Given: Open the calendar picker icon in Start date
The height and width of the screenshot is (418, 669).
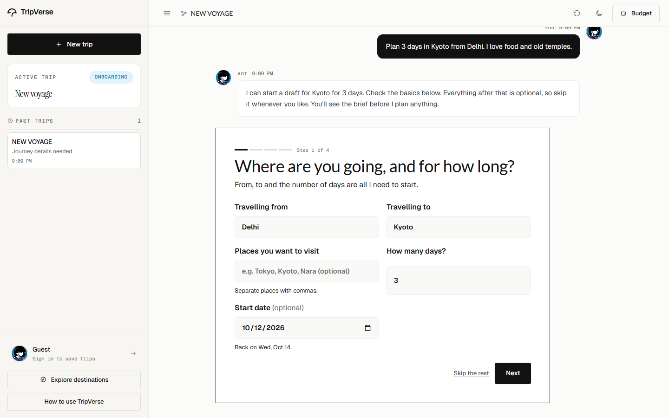Looking at the screenshot, I should pyautogui.click(x=367, y=328).
